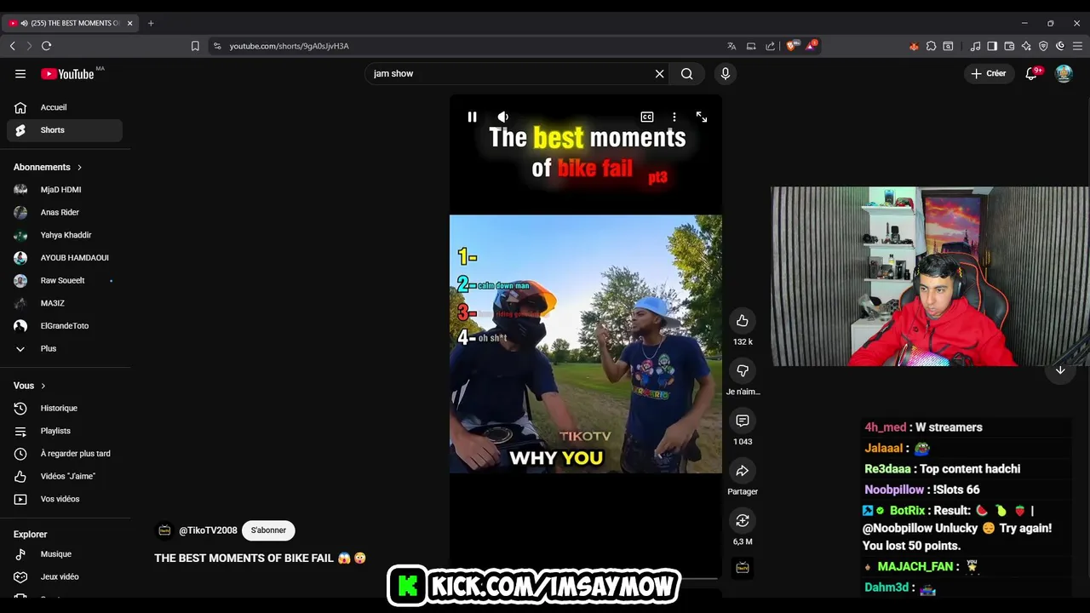Open the YouTube hamburger guide menu
The height and width of the screenshot is (613, 1090).
[20, 74]
